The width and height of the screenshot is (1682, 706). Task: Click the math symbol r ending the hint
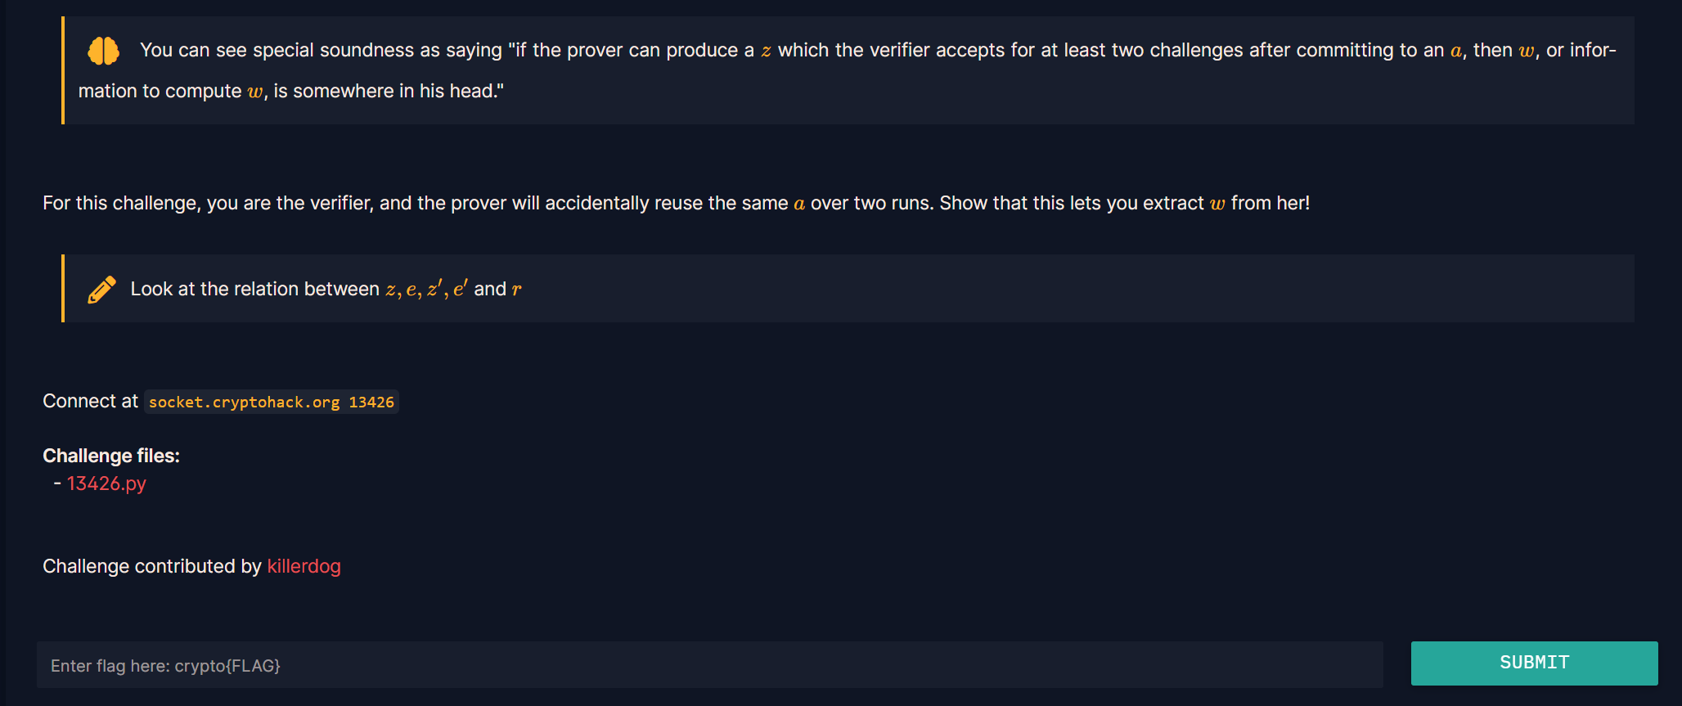point(516,290)
